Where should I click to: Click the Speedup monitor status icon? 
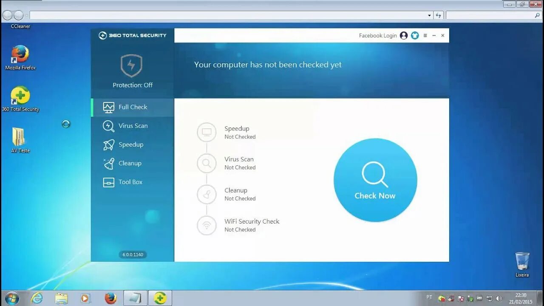pyautogui.click(x=207, y=132)
